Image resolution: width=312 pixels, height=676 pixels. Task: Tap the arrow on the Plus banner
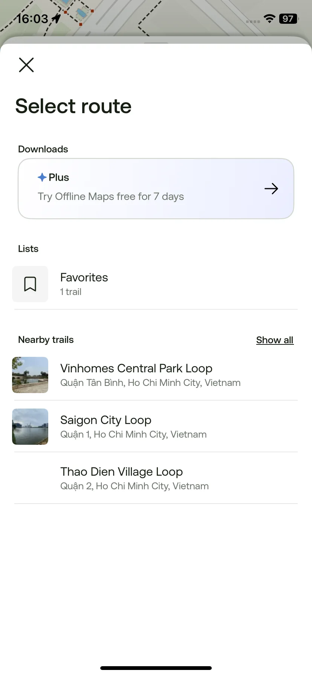click(271, 189)
